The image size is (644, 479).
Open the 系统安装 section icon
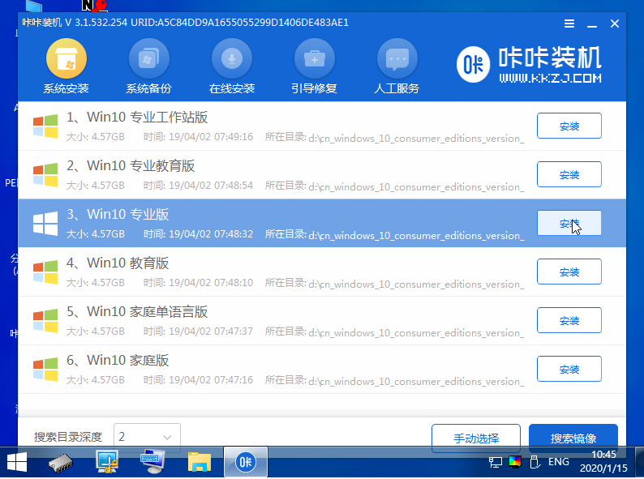pyautogui.click(x=67, y=58)
